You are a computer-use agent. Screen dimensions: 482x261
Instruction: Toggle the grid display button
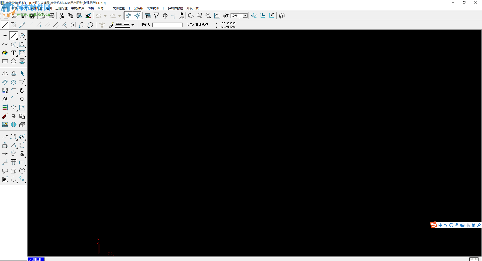point(129,16)
